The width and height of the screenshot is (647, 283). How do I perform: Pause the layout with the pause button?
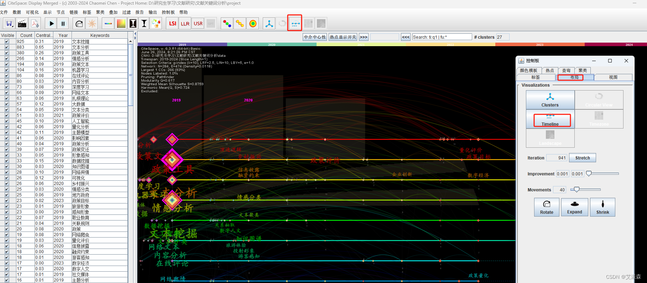pyautogui.click(x=63, y=24)
